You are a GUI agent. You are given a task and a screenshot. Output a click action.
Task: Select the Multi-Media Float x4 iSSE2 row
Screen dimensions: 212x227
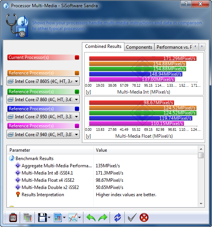coord(102,180)
